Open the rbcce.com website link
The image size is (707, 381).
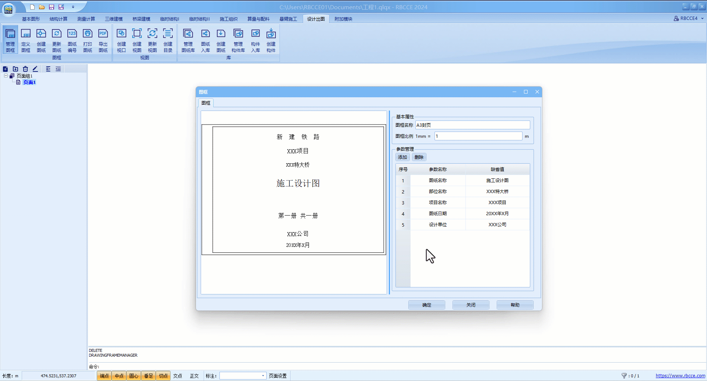click(x=680, y=376)
